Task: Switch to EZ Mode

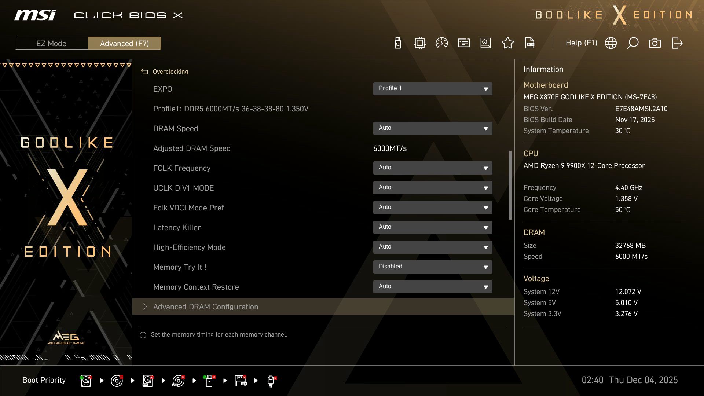Action: click(x=51, y=43)
